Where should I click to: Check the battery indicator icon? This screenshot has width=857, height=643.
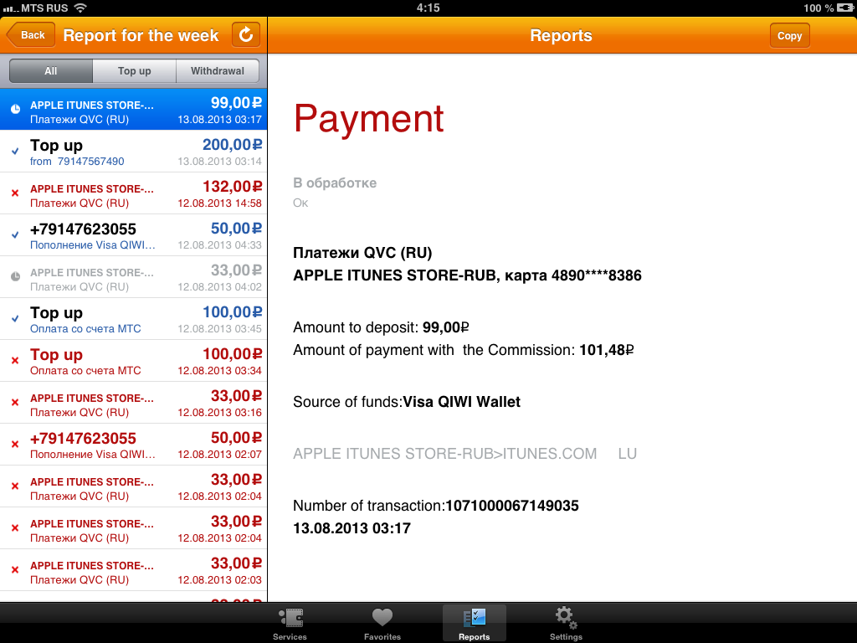[845, 8]
